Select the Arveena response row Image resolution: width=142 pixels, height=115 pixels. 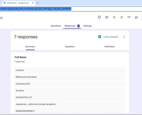click(x=70, y=91)
